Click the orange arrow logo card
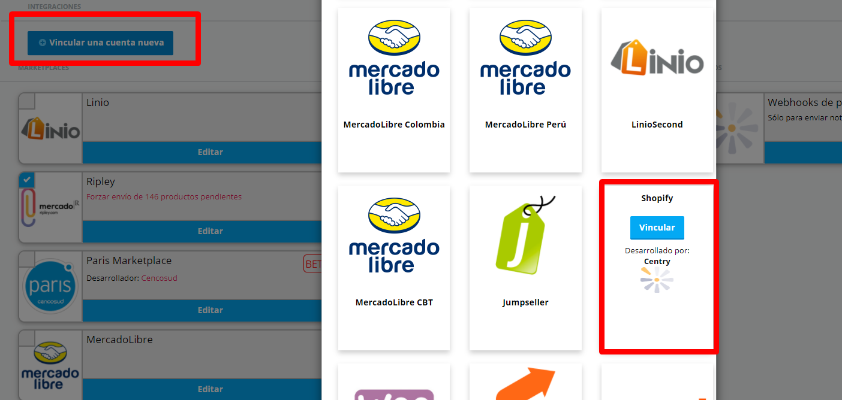This screenshot has height=400, width=842. coord(525,382)
